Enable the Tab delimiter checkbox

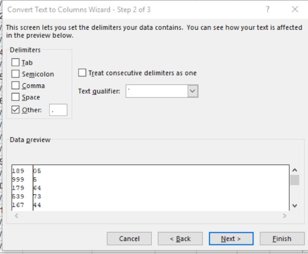click(x=15, y=63)
